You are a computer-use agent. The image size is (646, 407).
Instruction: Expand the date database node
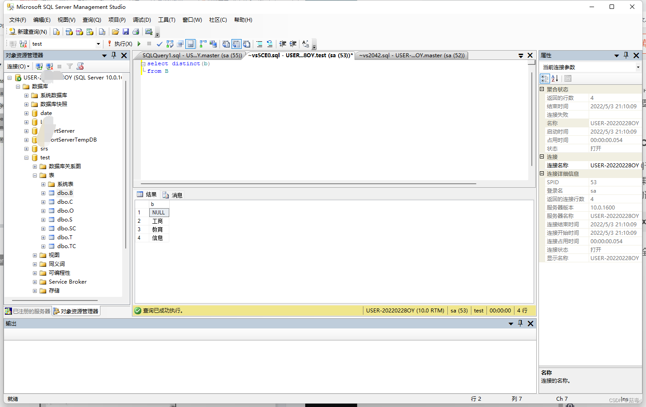coord(26,113)
